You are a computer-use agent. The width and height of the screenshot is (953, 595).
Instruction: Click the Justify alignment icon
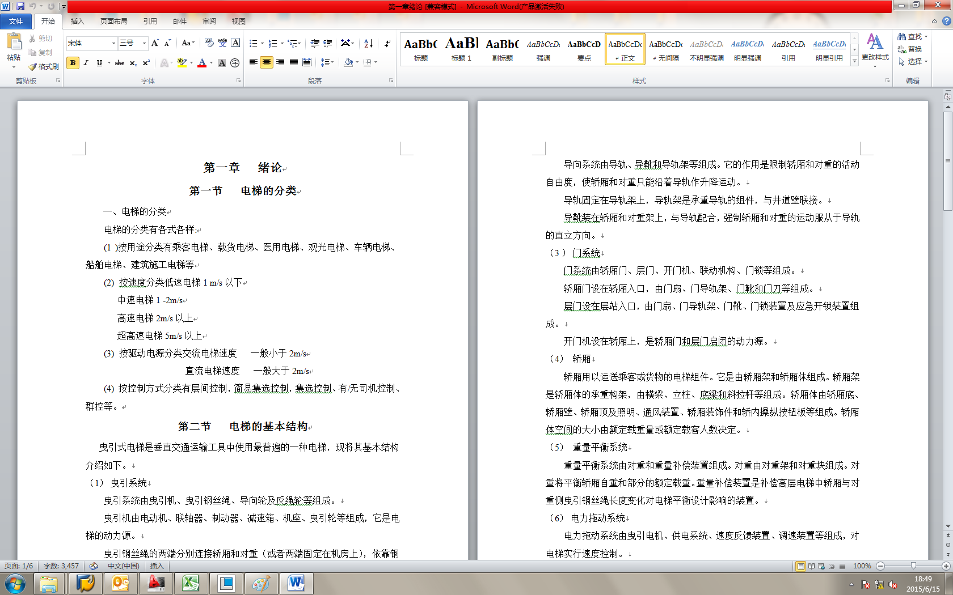tap(294, 62)
